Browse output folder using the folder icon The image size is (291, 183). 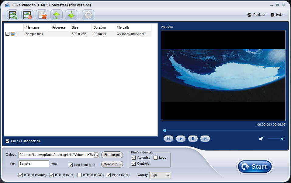coord(96,155)
